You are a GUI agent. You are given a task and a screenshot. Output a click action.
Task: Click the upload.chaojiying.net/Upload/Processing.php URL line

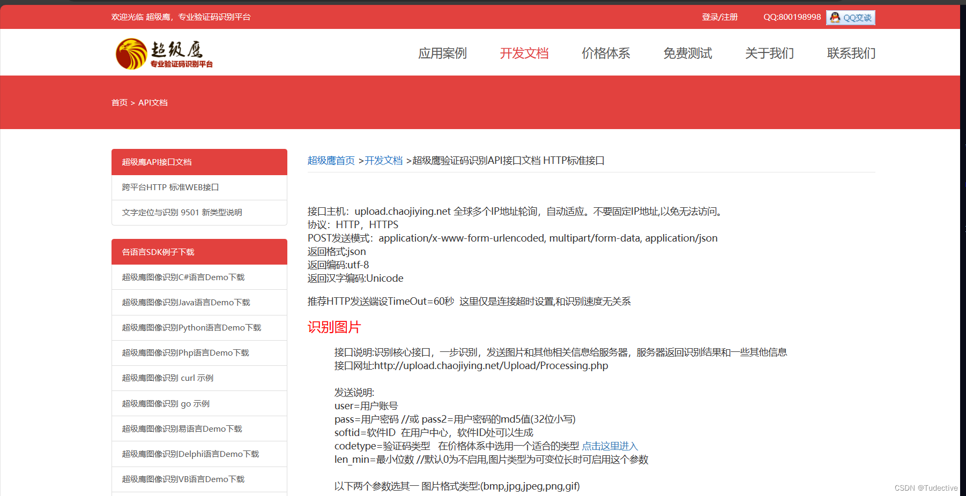[x=471, y=365]
